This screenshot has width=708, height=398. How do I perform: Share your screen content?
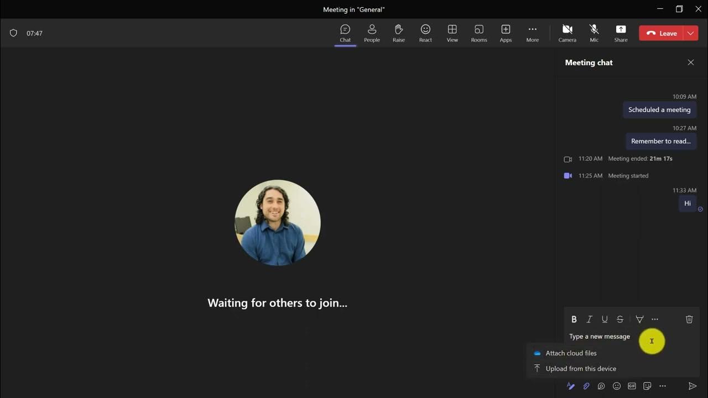click(x=621, y=33)
